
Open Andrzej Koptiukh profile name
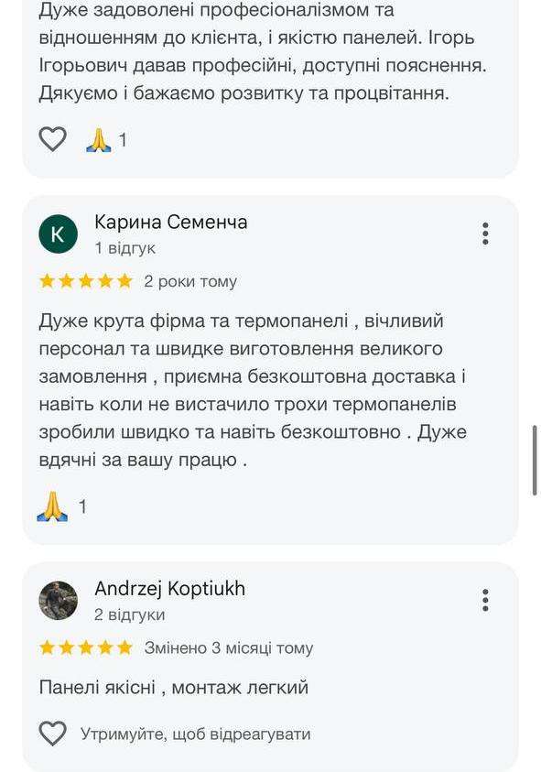[170, 589]
